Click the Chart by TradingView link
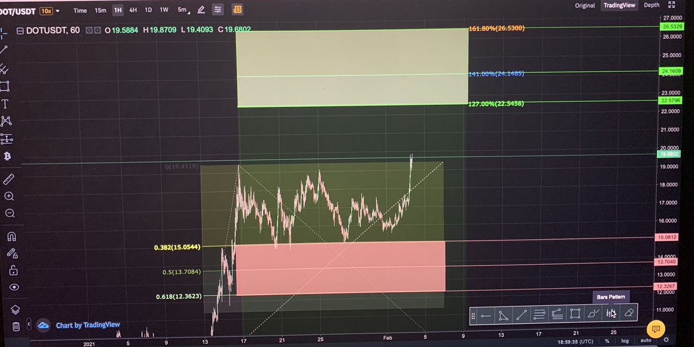The image size is (694, 347). (x=88, y=326)
